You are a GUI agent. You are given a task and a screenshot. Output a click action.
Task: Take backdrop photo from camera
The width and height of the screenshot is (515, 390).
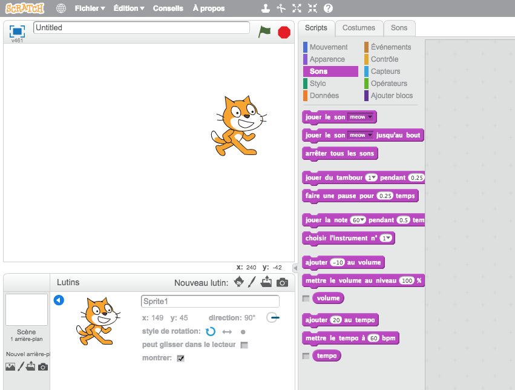click(43, 366)
